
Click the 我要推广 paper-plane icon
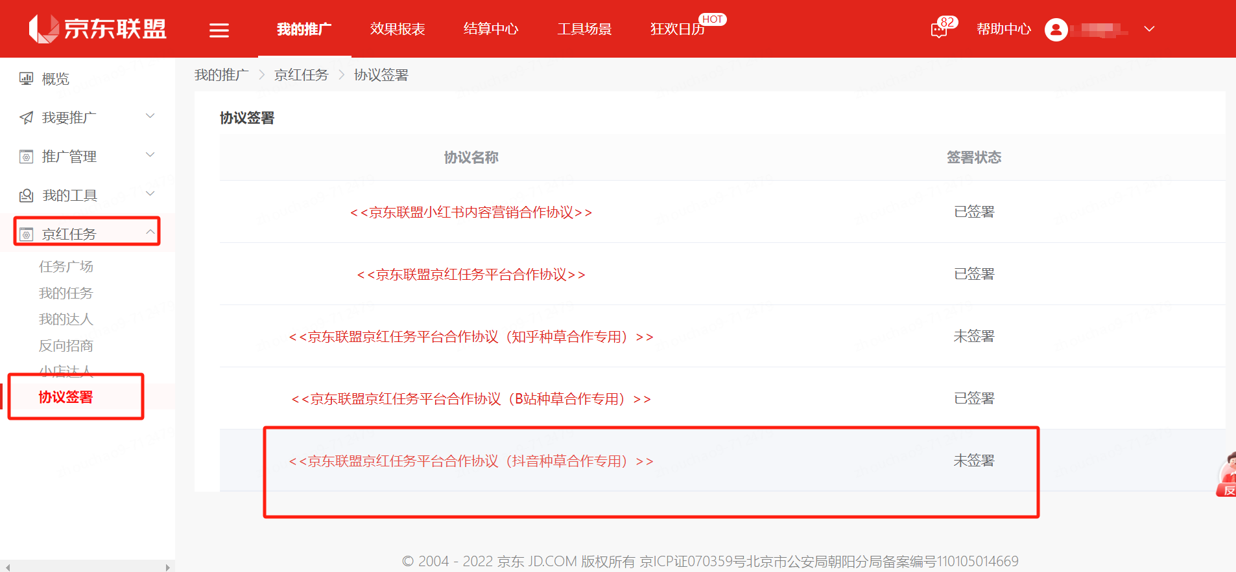pyautogui.click(x=26, y=118)
